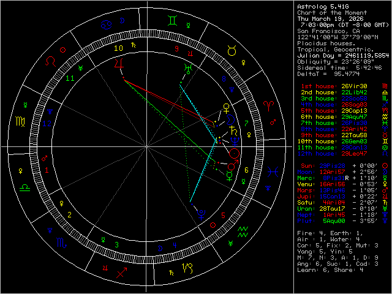
Task: Select the time '7:03:00pm (DT -8:00 GMT)'
Action: pyautogui.click(x=345, y=25)
